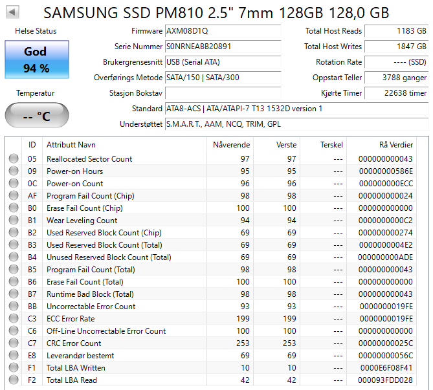The width and height of the screenshot is (433, 390).
Task: Click status circle for Uncorrectable Error Count
Action: click(x=14, y=306)
